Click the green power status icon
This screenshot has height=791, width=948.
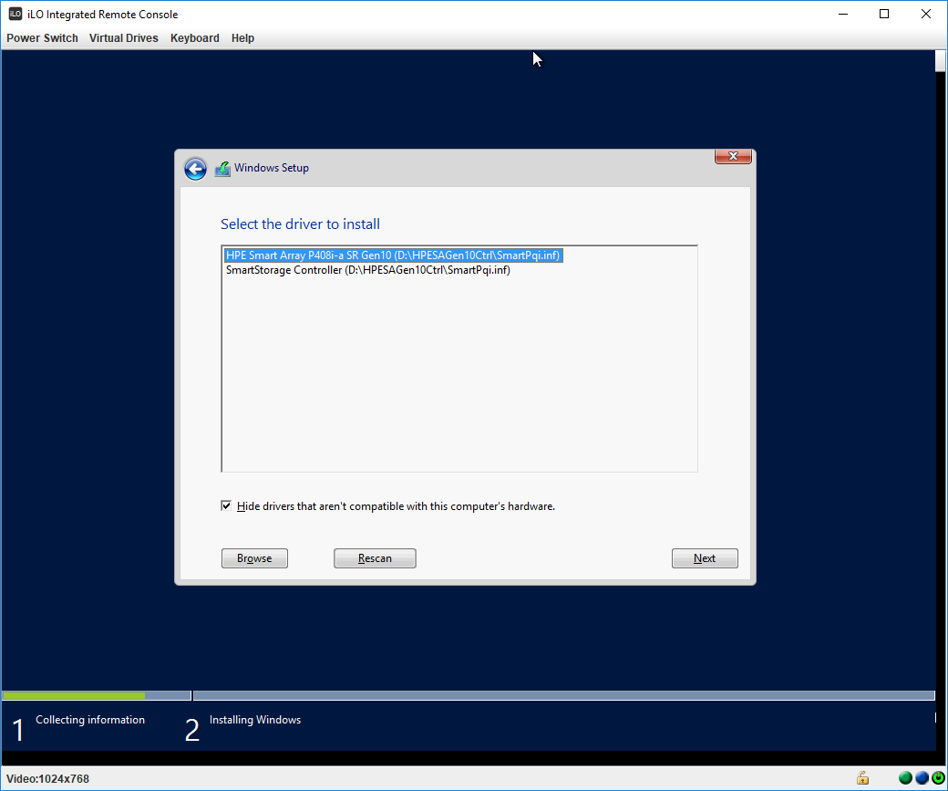(x=938, y=777)
